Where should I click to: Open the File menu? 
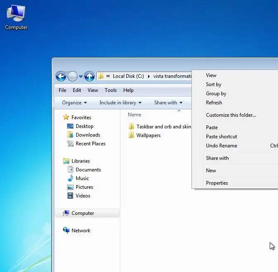tap(62, 90)
